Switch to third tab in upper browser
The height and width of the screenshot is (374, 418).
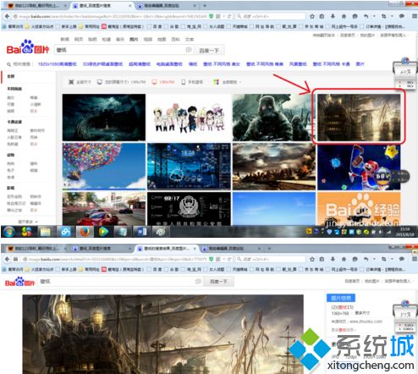click(167, 5)
